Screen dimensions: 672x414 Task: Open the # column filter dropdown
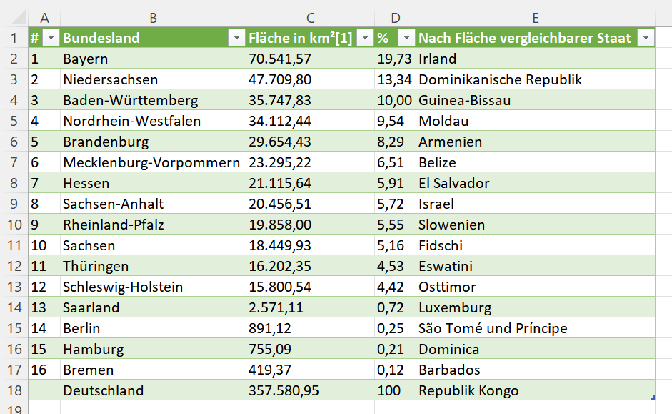pyautogui.click(x=51, y=38)
